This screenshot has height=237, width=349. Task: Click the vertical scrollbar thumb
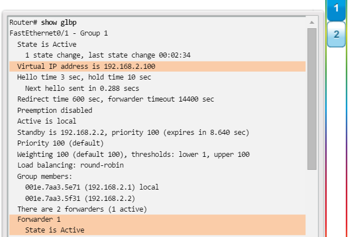[x=312, y=99]
